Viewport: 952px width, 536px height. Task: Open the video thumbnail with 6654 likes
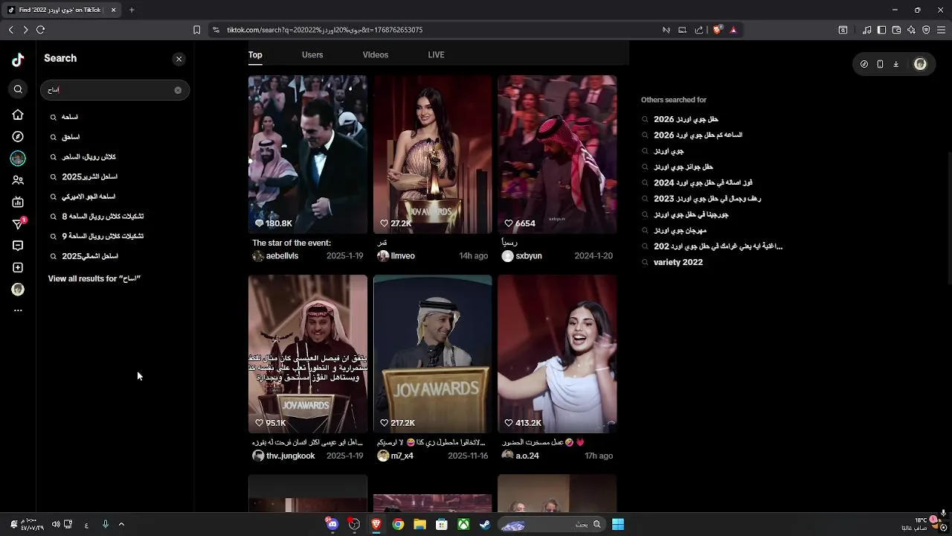[x=557, y=154]
